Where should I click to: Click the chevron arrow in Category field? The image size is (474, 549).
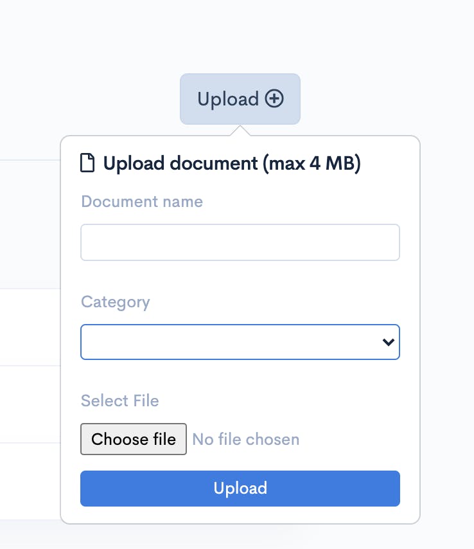[389, 342]
